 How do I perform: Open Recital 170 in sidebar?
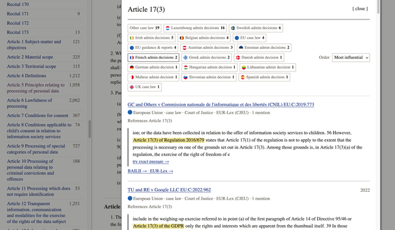(18, 4)
